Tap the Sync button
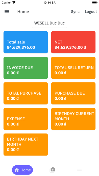This screenshot has width=99, height=176. (x=75, y=12)
